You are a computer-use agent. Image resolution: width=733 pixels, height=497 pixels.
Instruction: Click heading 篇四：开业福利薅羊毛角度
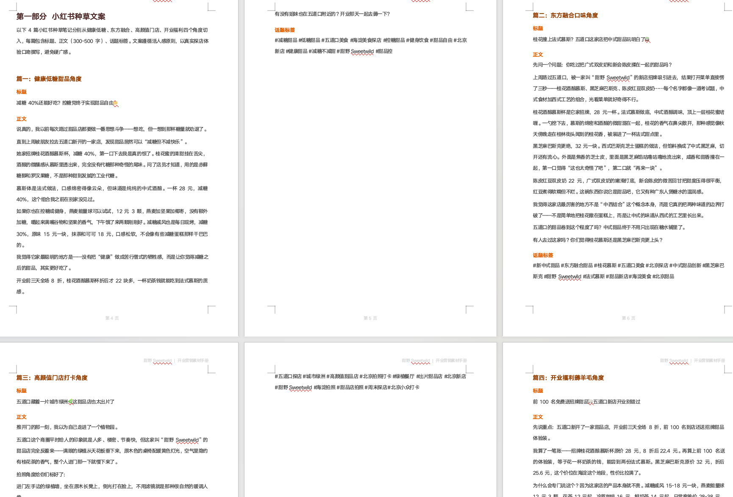568,378
